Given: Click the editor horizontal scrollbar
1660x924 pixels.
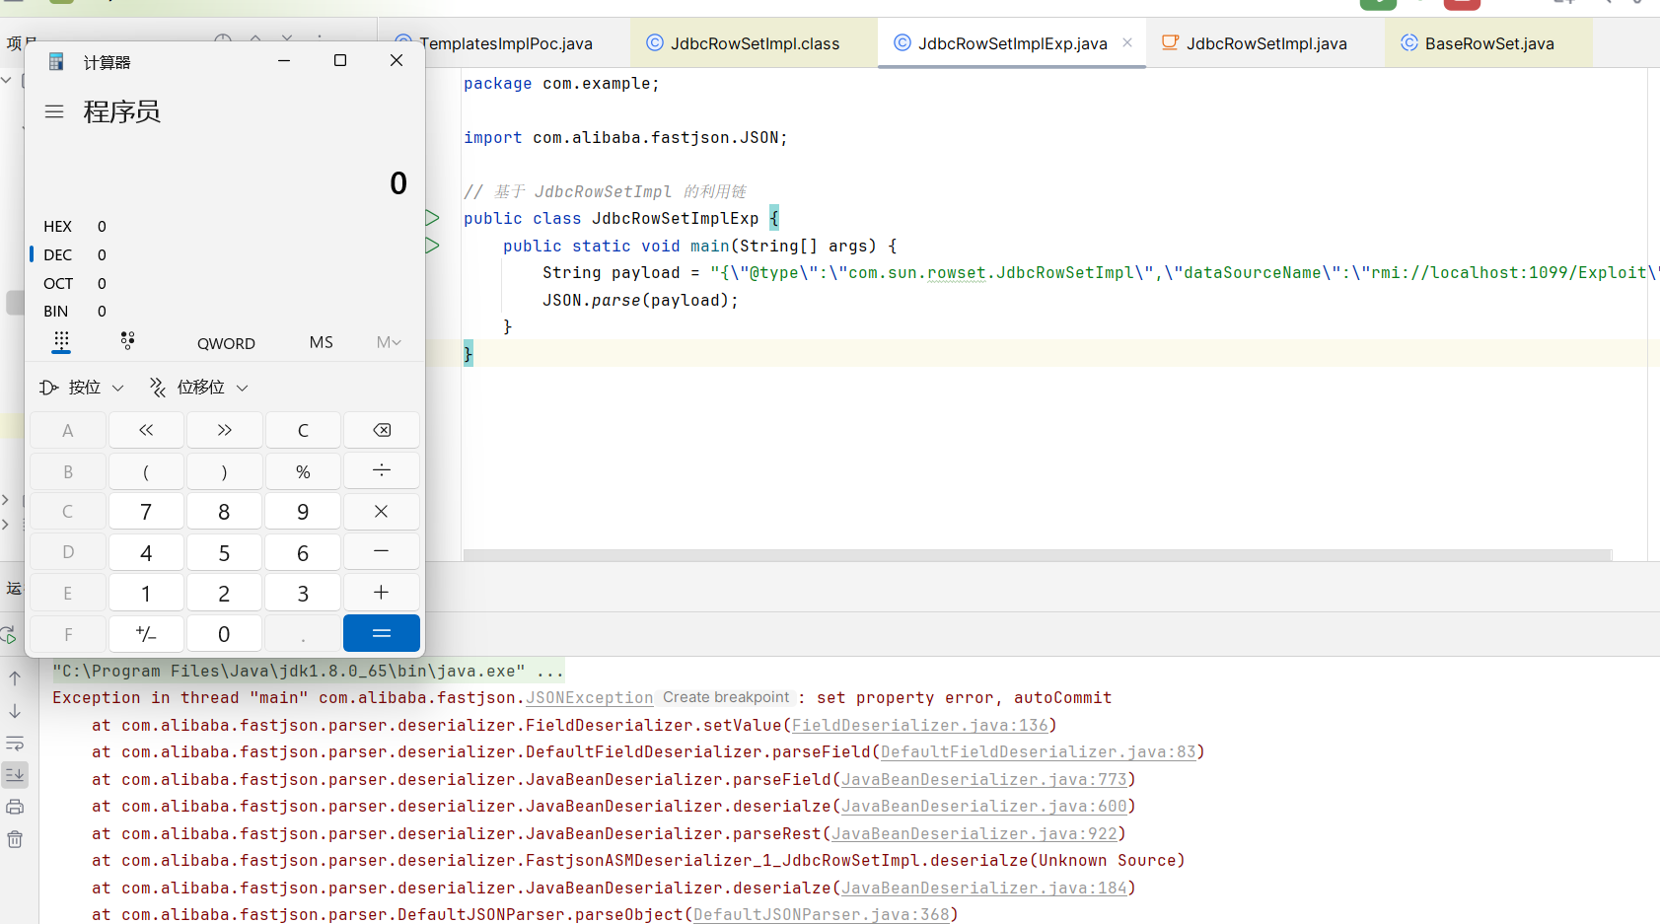Looking at the screenshot, I should [1037, 555].
